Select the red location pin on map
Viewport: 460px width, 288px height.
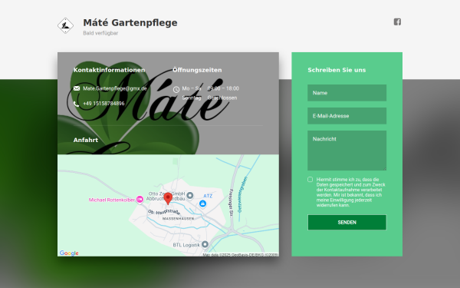168,199
